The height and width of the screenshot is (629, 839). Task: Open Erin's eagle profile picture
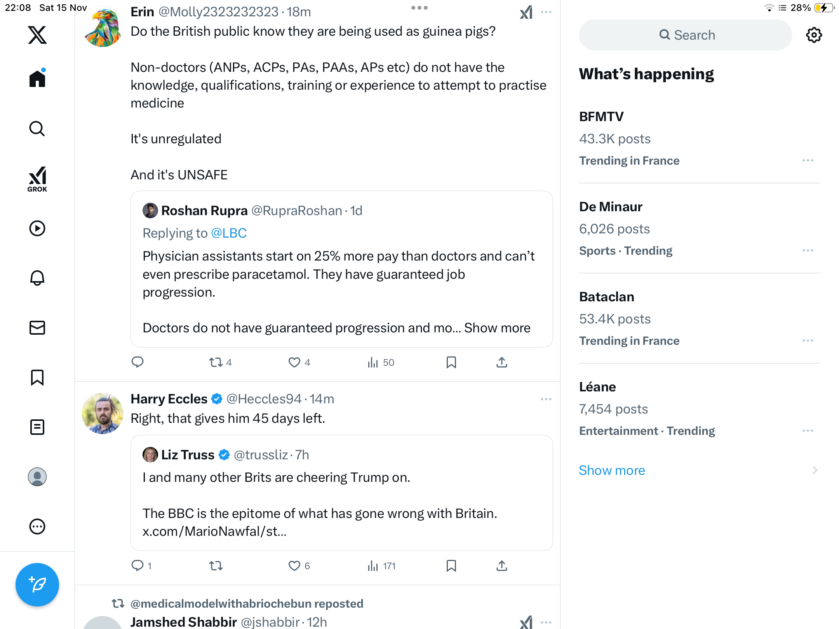(x=103, y=28)
